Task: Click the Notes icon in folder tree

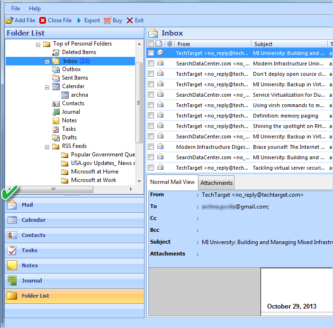Action: [56, 120]
